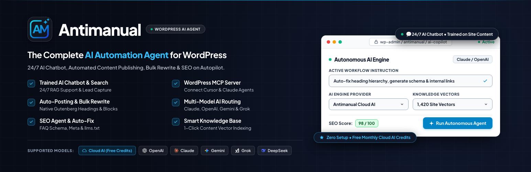
Task: Click the WORDPRESS AI AGENT badge
Action: 175,29
